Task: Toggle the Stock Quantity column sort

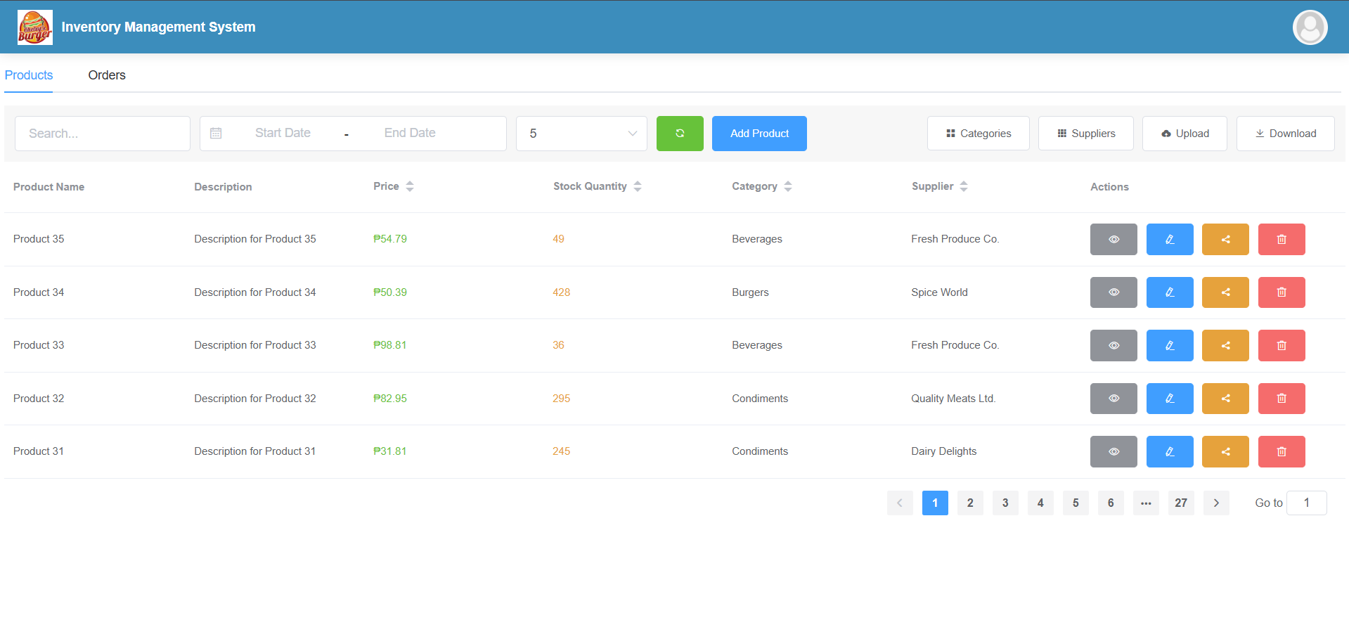Action: (638, 186)
